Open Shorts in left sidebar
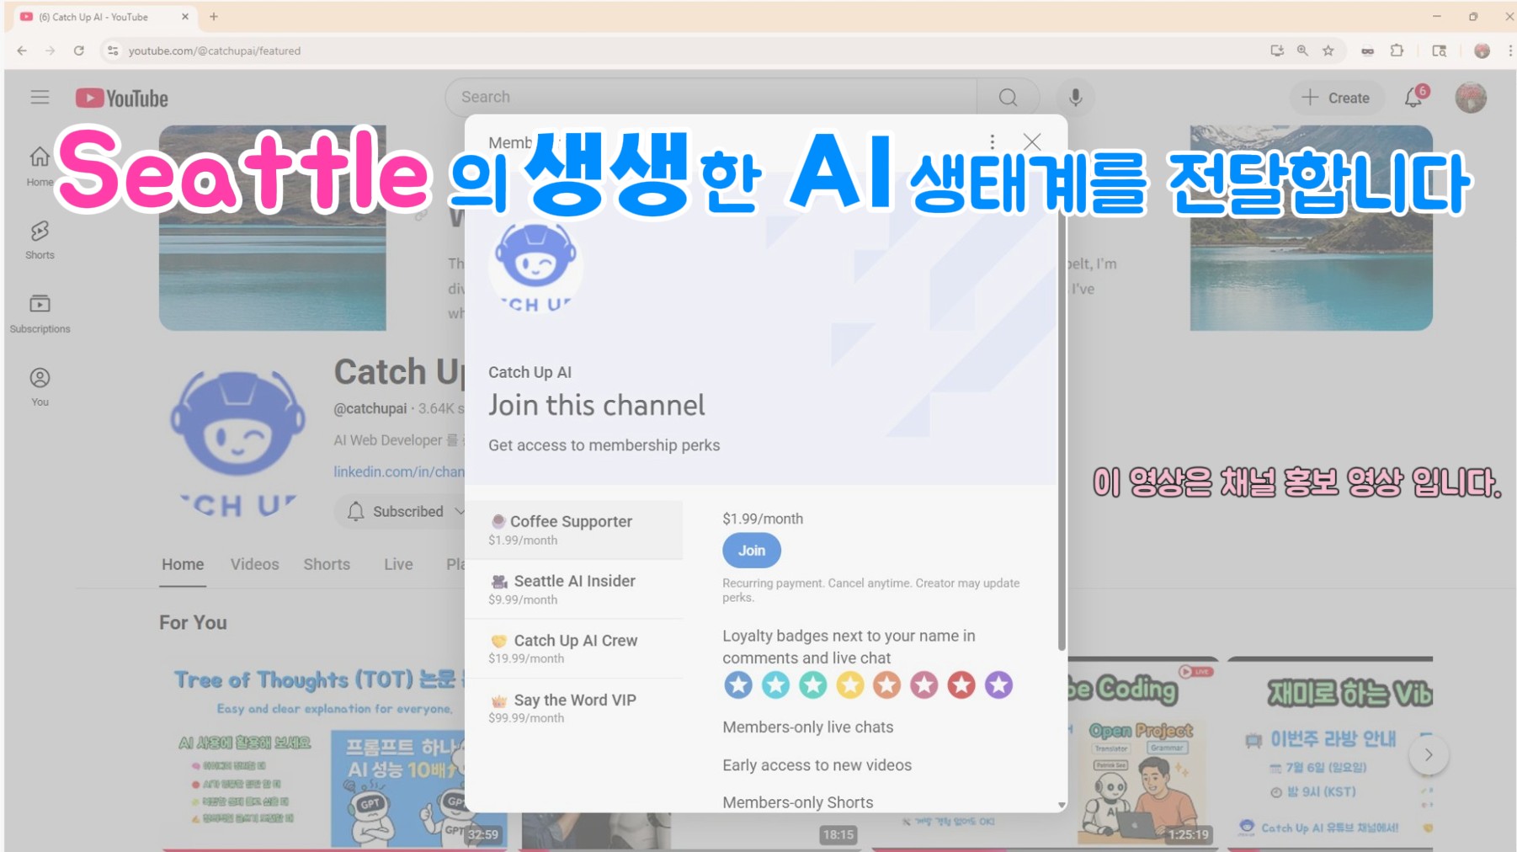The image size is (1517, 852). point(40,239)
